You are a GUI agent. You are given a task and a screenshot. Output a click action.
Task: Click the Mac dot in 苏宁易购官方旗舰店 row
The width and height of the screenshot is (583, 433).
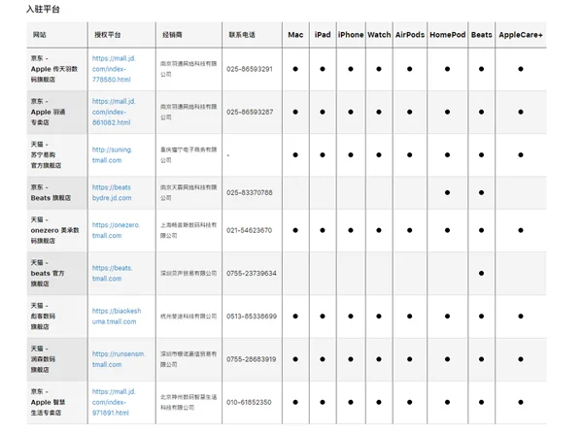point(295,155)
